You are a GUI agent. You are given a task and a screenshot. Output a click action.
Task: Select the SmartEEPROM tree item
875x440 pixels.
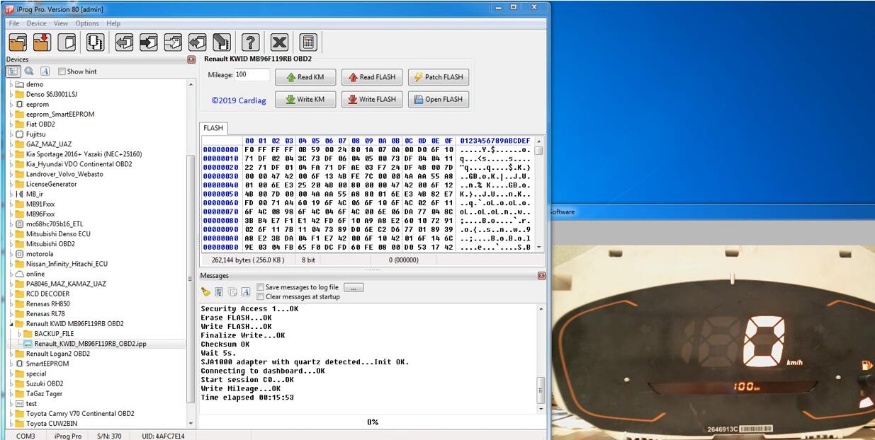[x=47, y=364]
